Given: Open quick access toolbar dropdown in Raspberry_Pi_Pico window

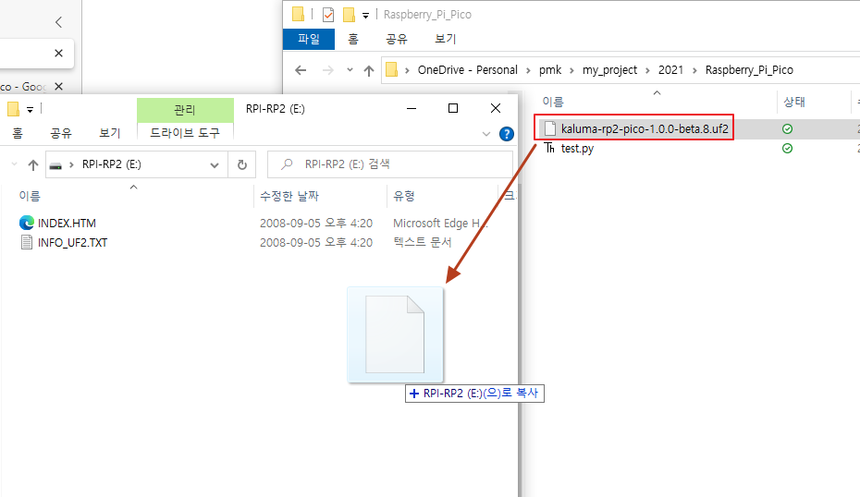Looking at the screenshot, I should [365, 16].
